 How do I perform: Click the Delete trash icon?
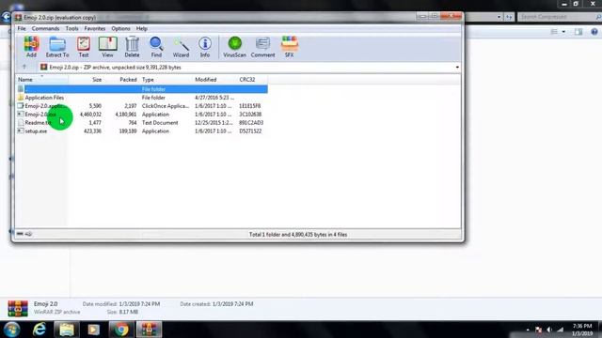[132, 47]
